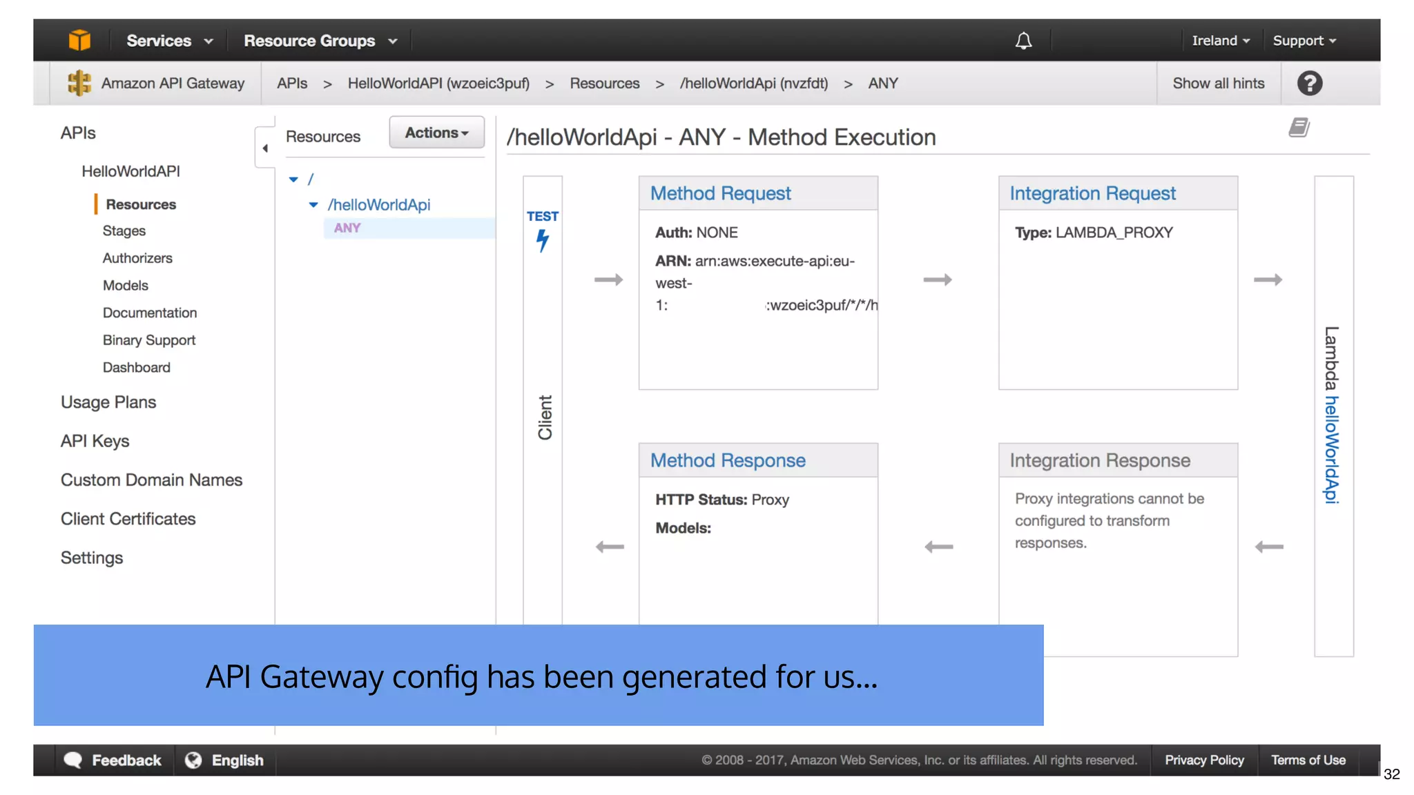Open the Terms of Use link
Viewport: 1414px width, 795px height.
point(1308,760)
